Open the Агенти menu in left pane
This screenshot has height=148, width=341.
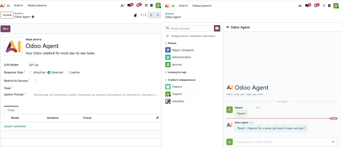point(19,5)
